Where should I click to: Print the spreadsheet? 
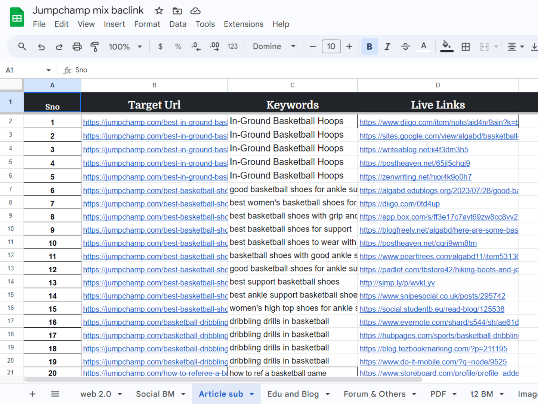coord(77,46)
